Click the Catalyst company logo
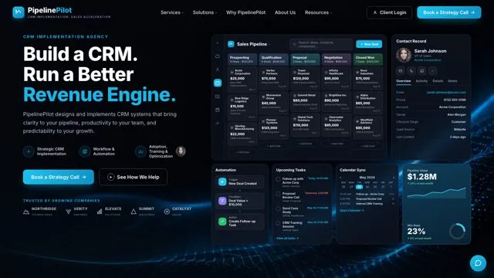494x278 pixels. (x=178, y=212)
